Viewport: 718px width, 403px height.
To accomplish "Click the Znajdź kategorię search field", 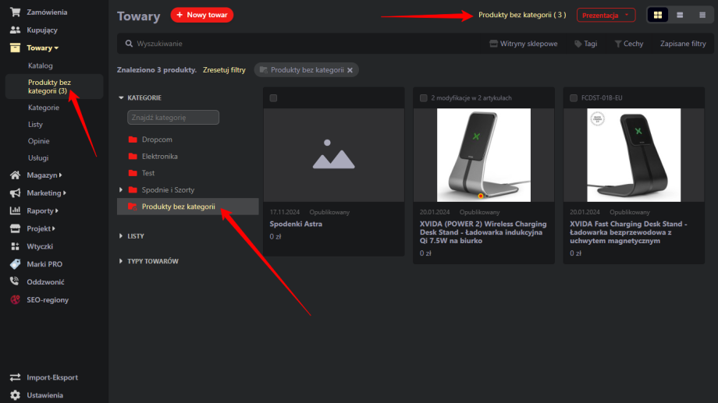I will click(172, 118).
